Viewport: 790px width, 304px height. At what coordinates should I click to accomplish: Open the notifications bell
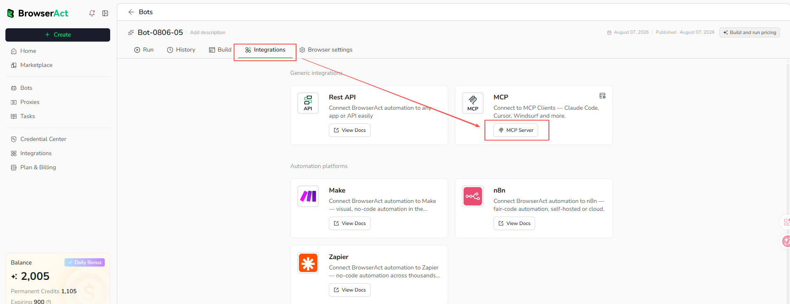(92, 13)
